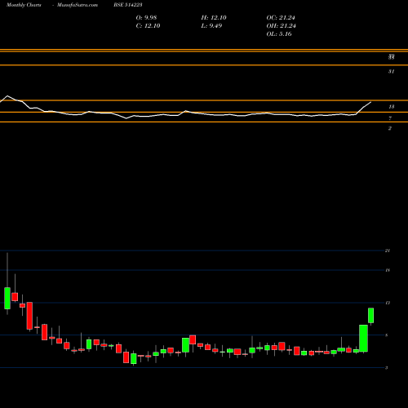Screen dimensions: 408x408
Task: Click the tallest green candle near chart end
Action: [363, 339]
